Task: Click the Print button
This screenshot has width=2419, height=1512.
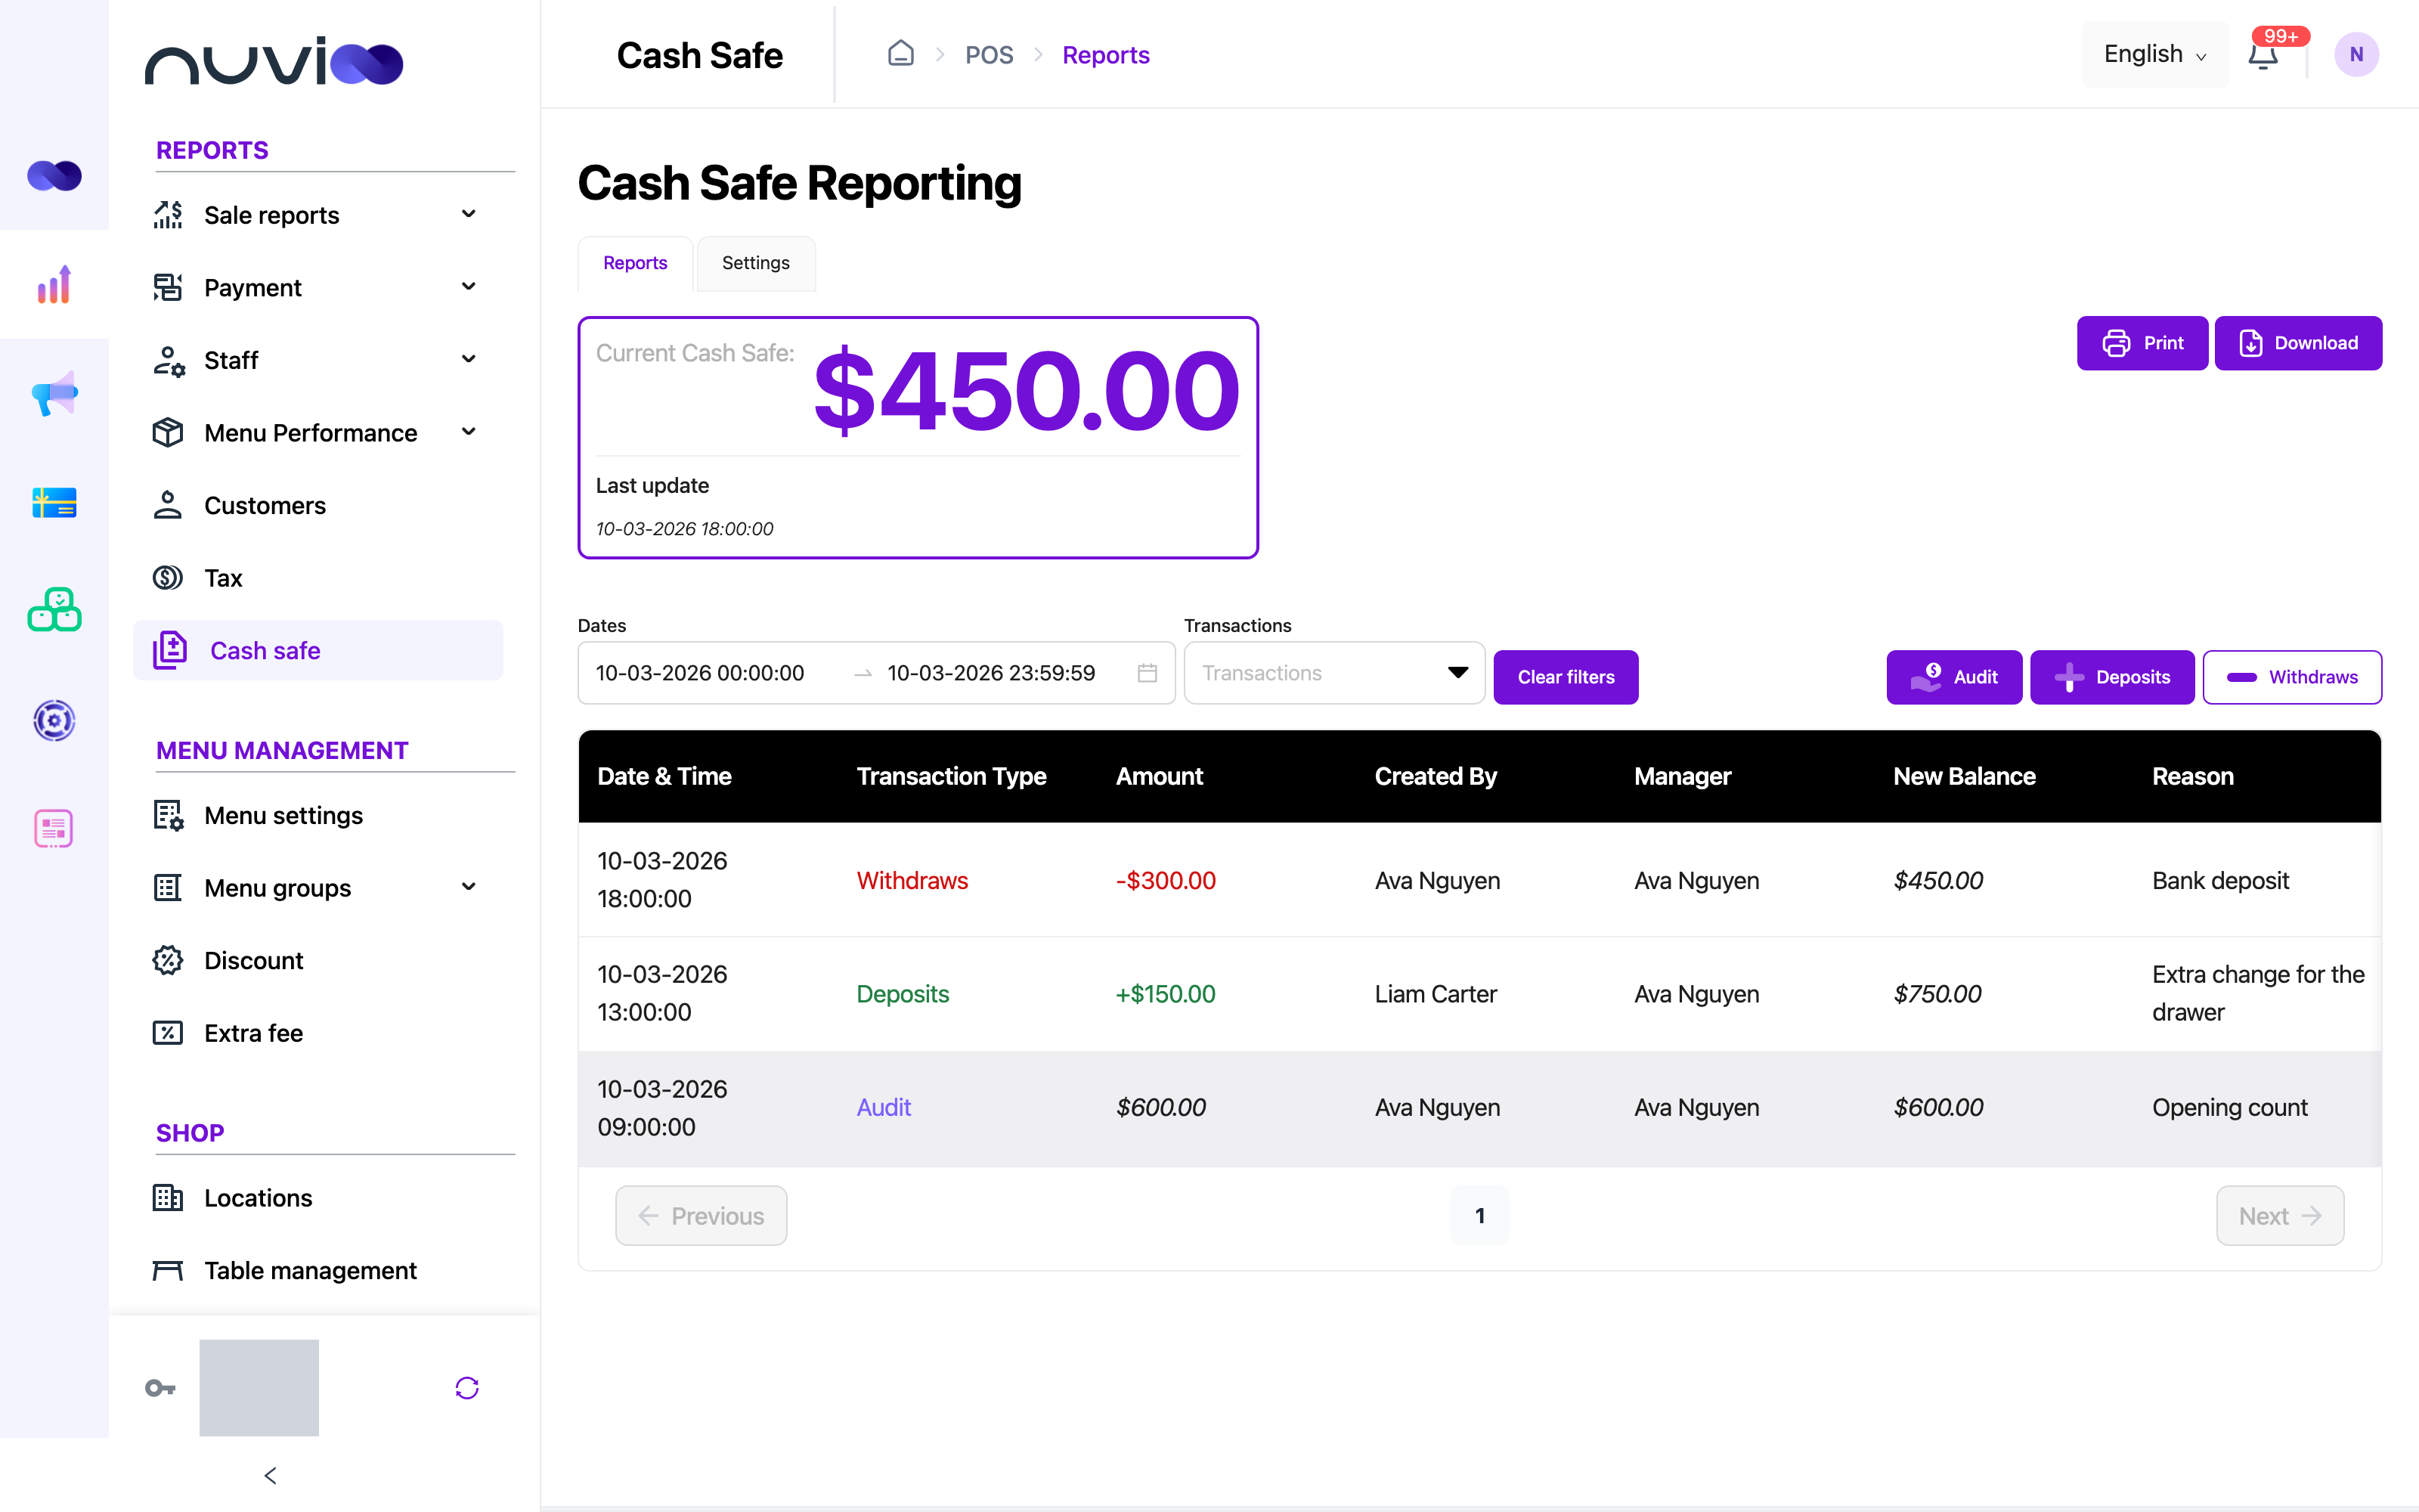Action: click(x=2142, y=343)
